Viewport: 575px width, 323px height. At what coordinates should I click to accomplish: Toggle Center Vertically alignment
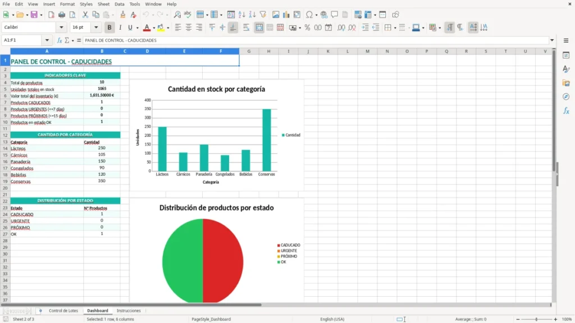(x=222, y=27)
